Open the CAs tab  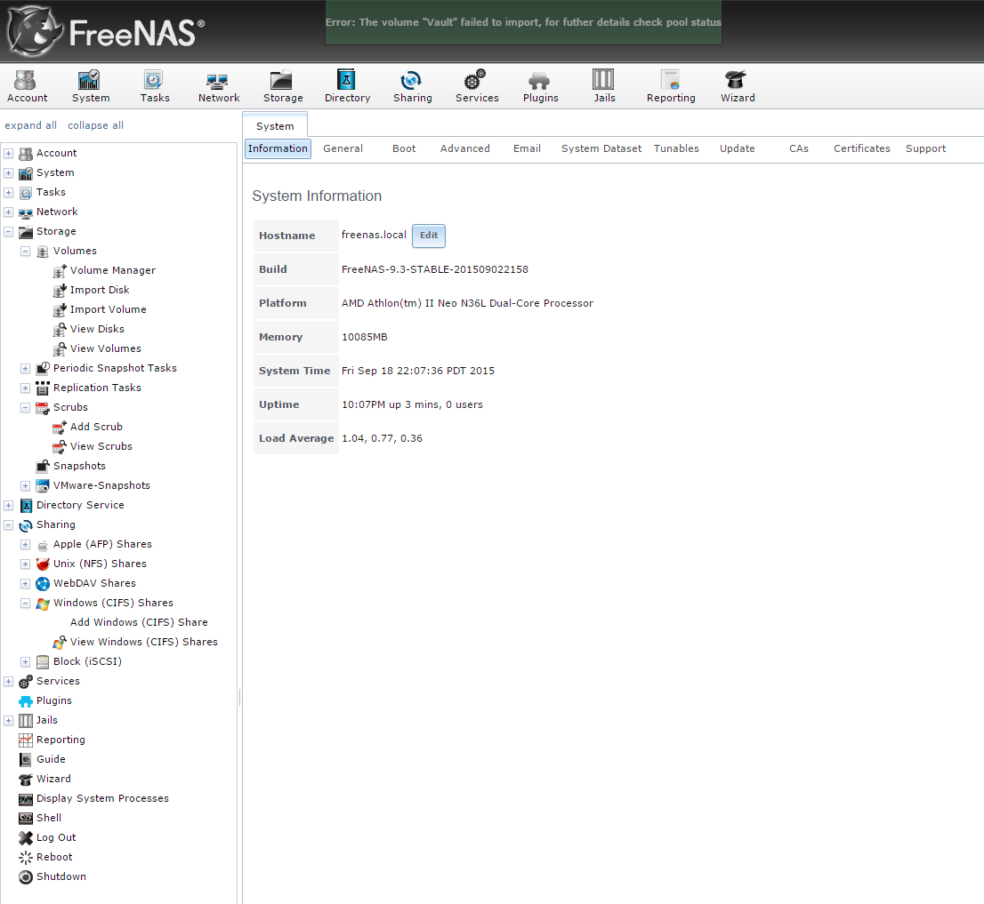[799, 148]
